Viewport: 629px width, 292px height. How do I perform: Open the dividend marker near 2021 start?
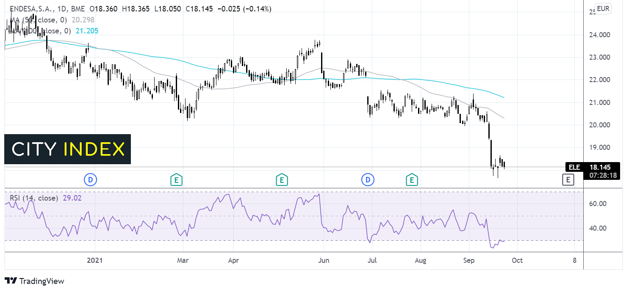[90, 180]
